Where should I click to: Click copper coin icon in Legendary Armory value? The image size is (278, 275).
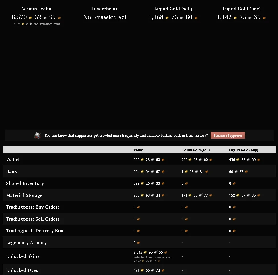point(139,243)
